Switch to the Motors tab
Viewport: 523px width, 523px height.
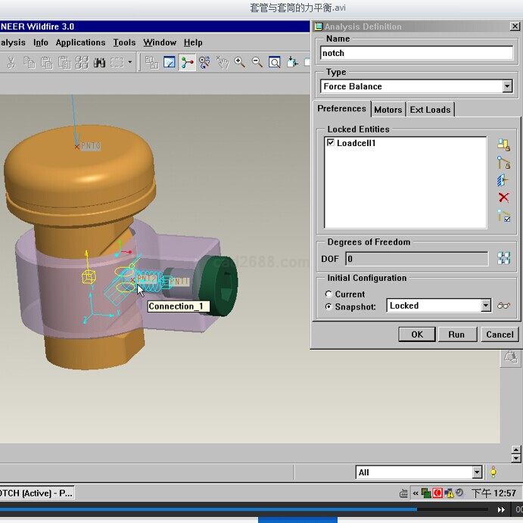tap(388, 110)
